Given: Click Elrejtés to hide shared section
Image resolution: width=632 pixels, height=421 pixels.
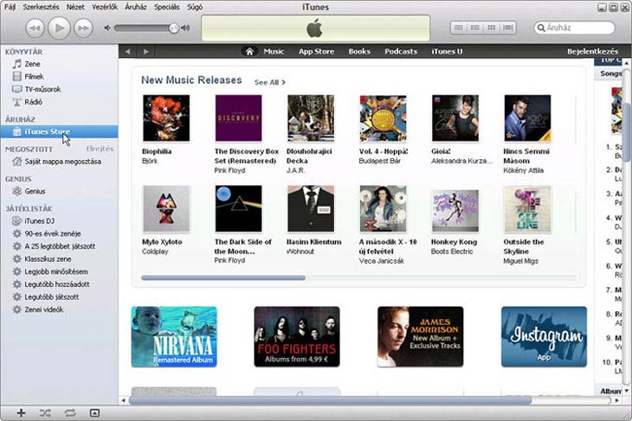Looking at the screenshot, I should click(x=100, y=149).
